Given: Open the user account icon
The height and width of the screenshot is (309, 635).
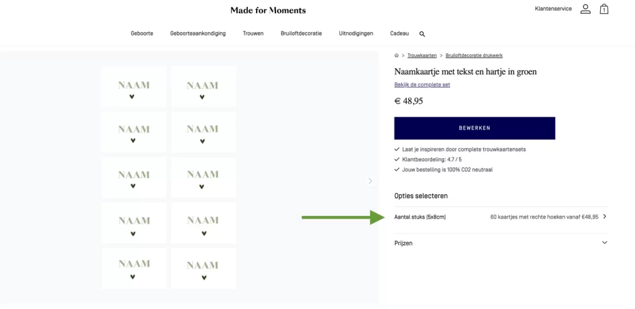Looking at the screenshot, I should tap(585, 9).
